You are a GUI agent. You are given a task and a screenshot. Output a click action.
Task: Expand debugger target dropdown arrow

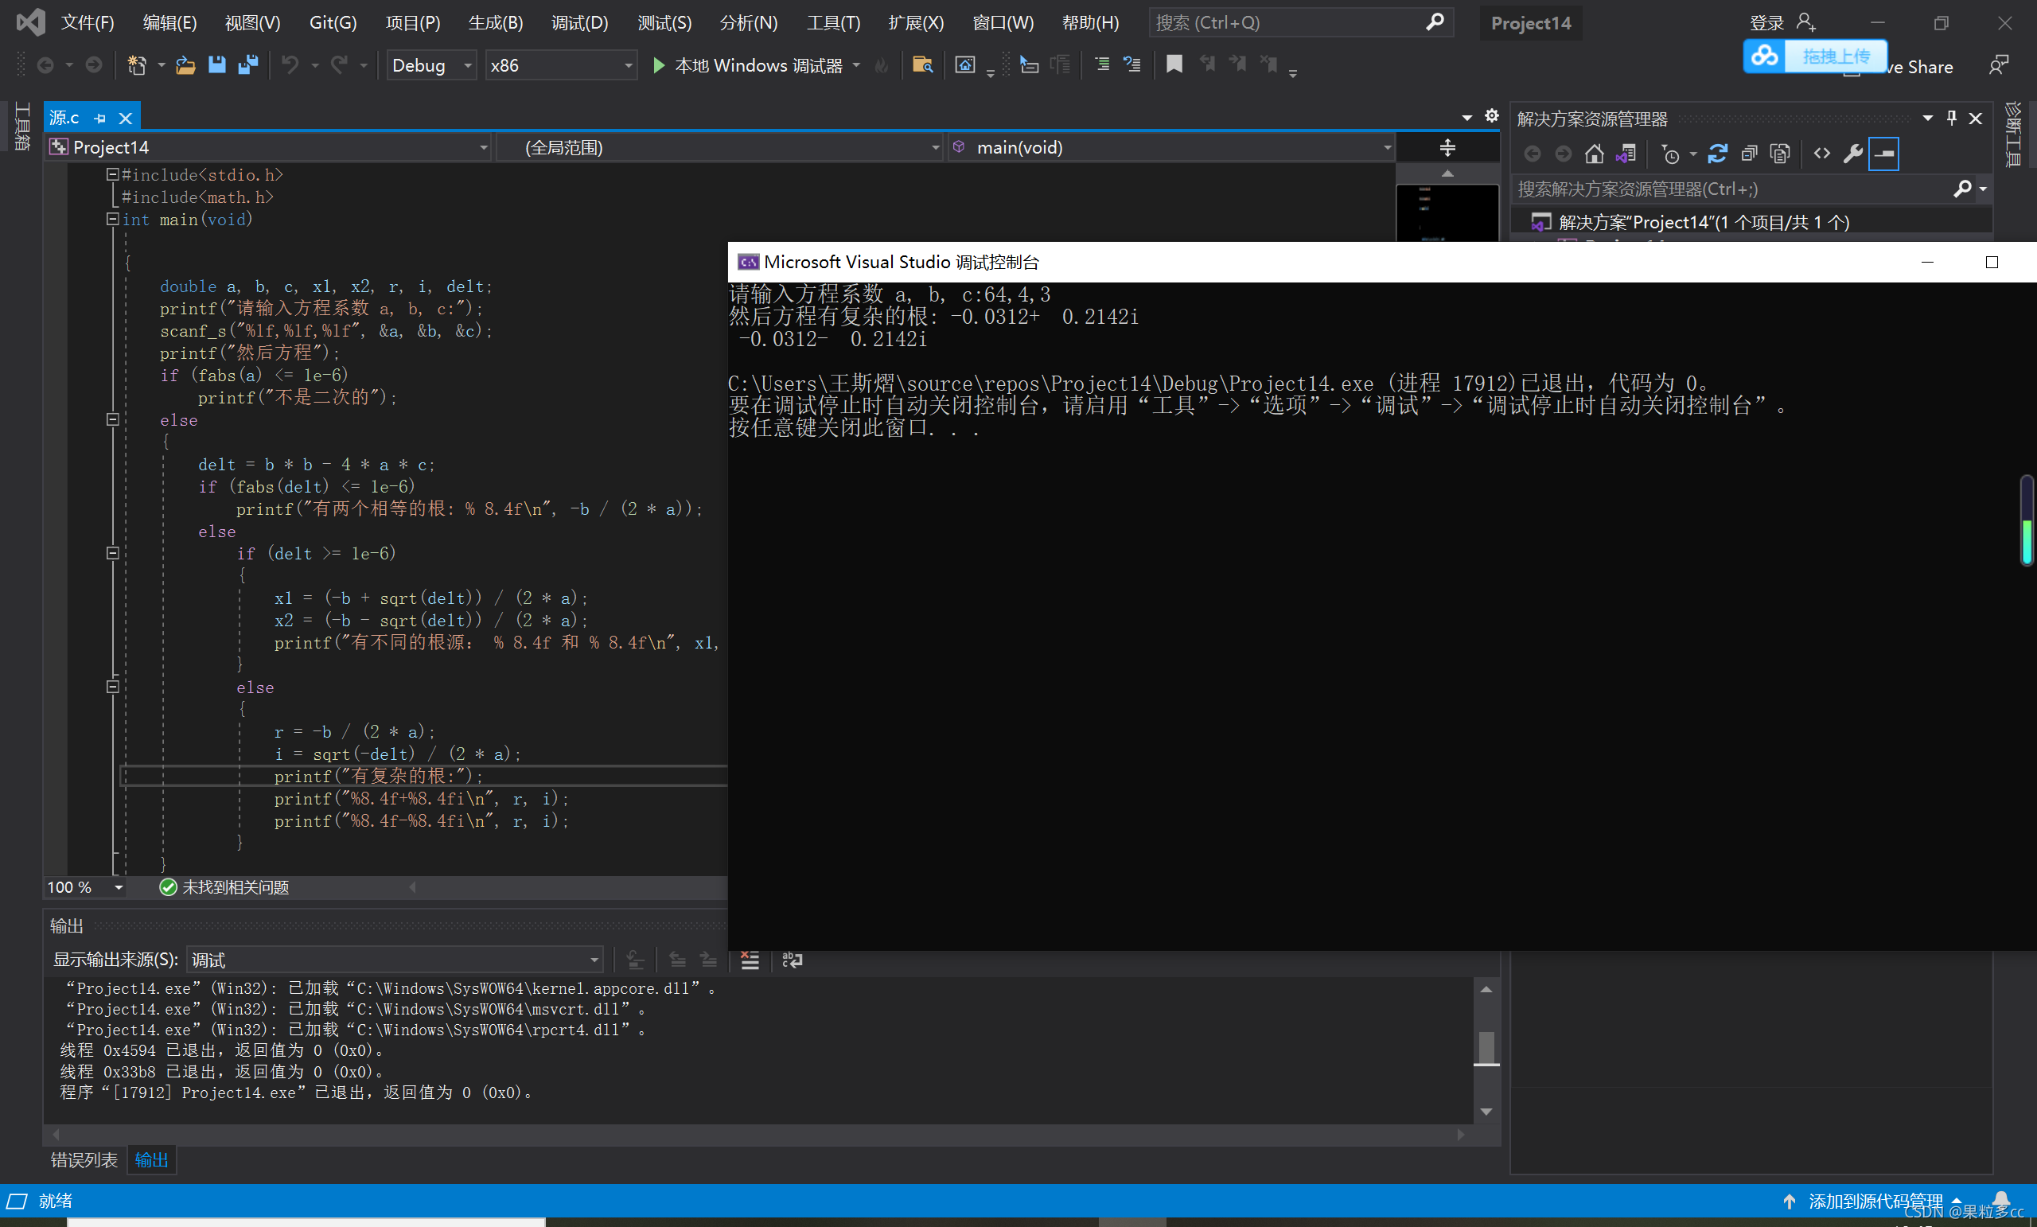(x=856, y=64)
